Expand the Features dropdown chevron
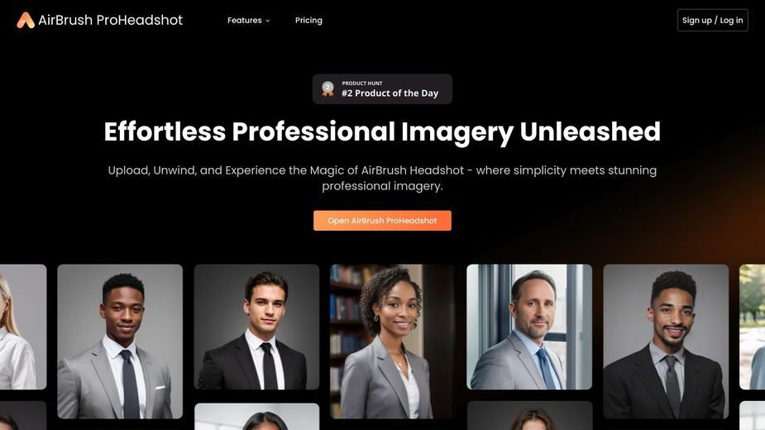Screen dimensions: 765x430 pyautogui.click(x=267, y=21)
